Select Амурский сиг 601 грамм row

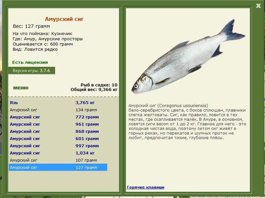click(58, 139)
